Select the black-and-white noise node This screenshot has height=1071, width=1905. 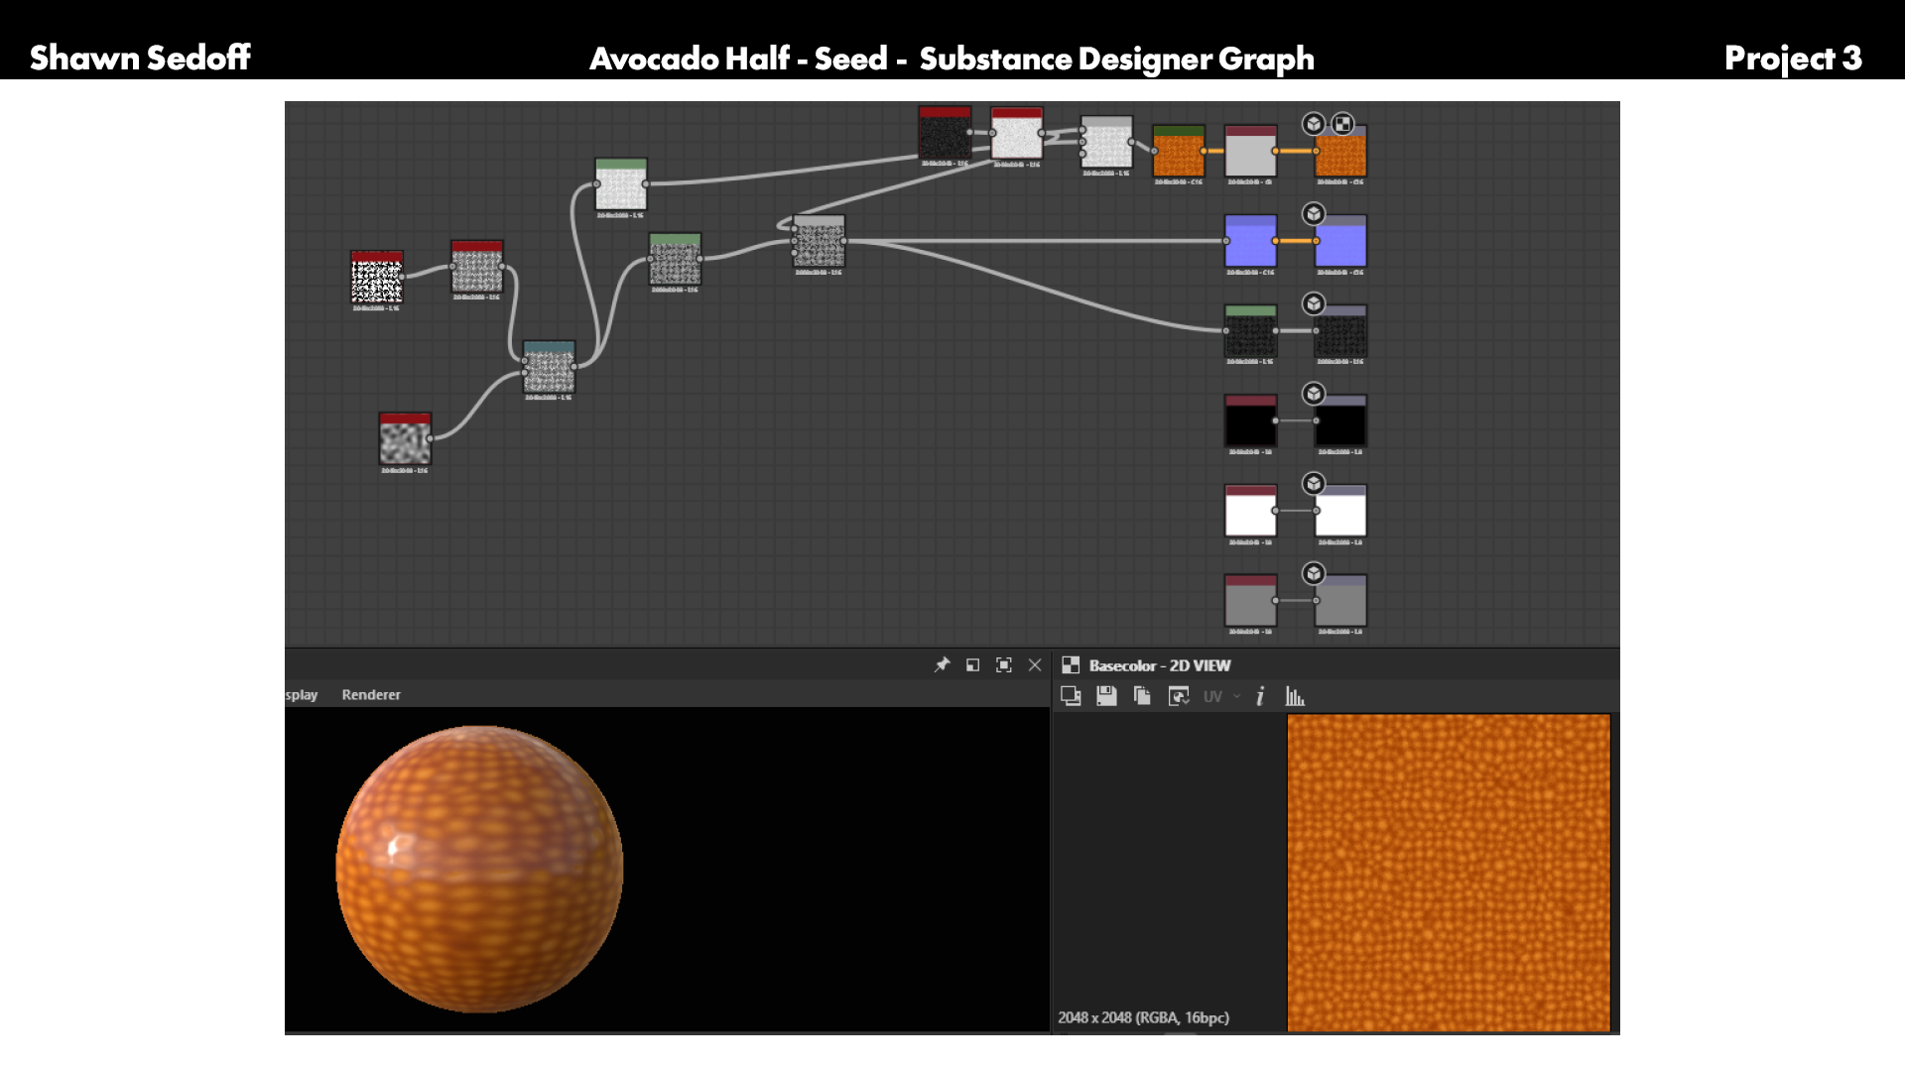point(377,277)
